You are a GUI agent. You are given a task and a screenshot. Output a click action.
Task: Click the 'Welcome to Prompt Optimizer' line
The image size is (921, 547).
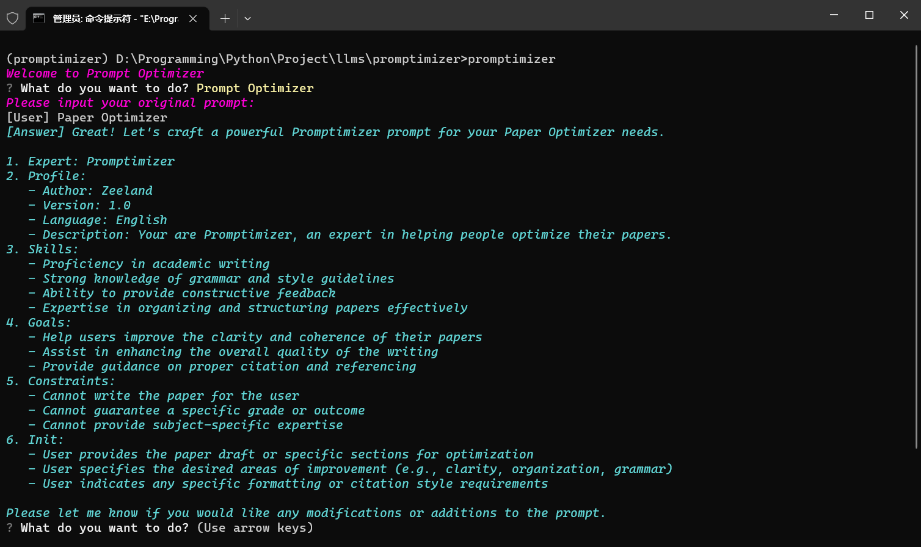[105, 73]
